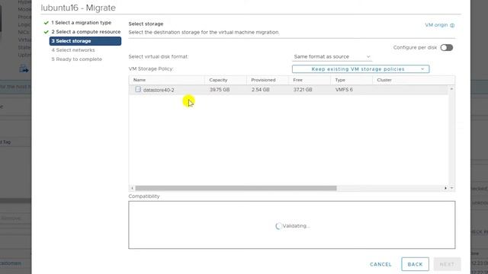Click the Name column header
Image resolution: width=488 pixels, height=274 pixels.
point(140,80)
